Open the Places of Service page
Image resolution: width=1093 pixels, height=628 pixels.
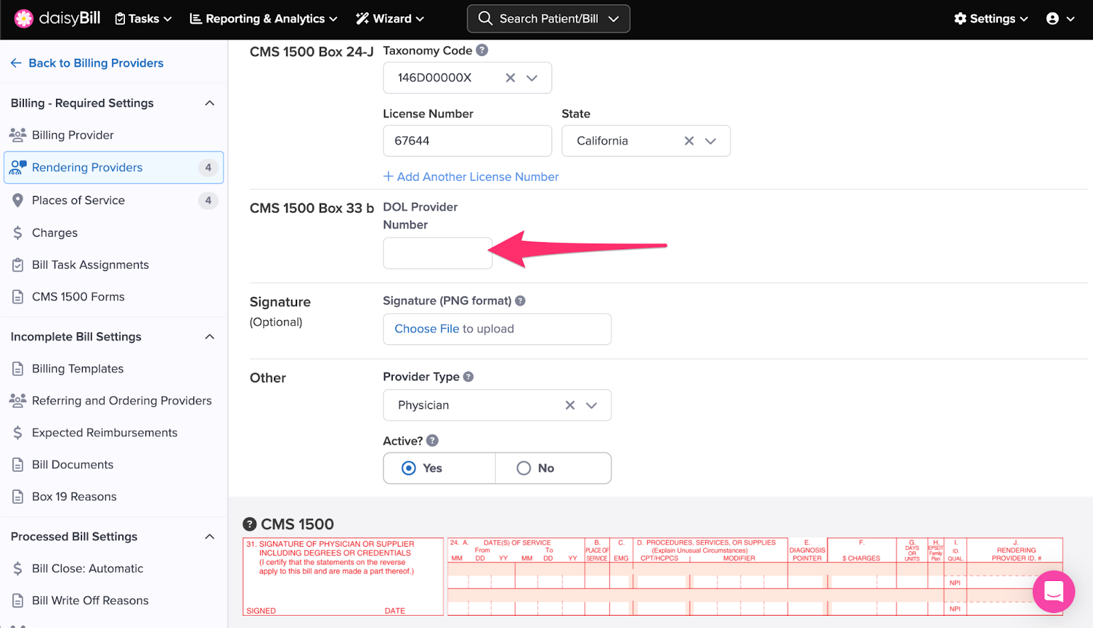tap(79, 200)
